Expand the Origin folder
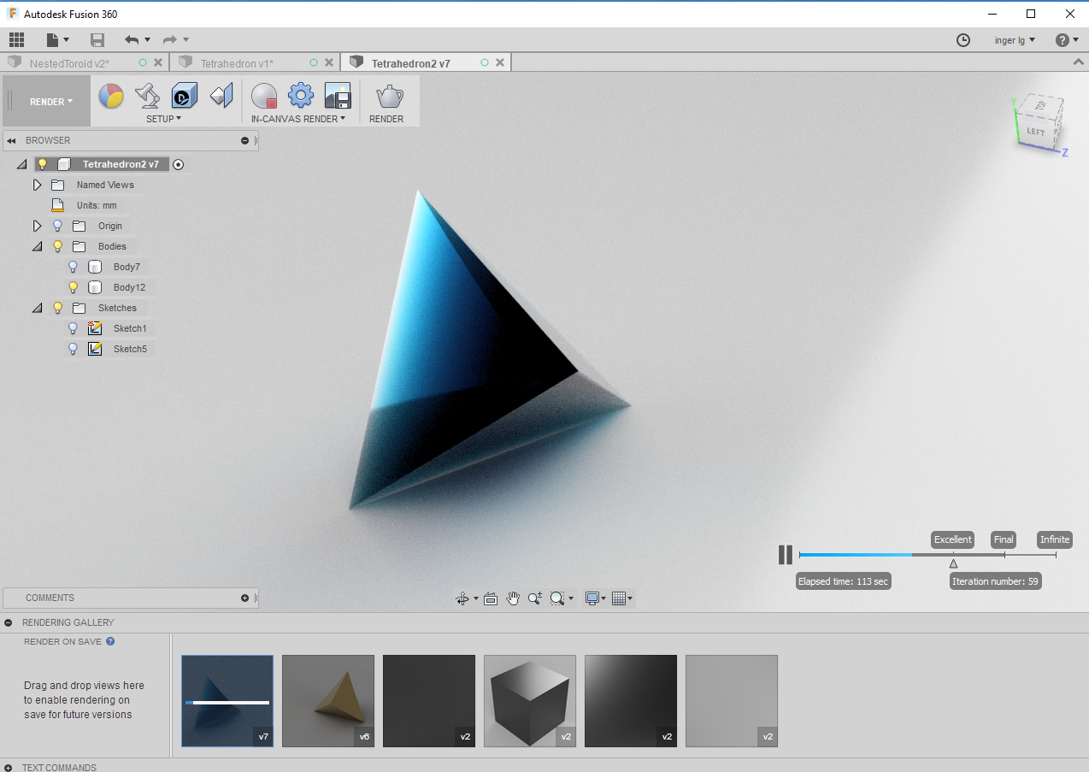 (x=37, y=226)
